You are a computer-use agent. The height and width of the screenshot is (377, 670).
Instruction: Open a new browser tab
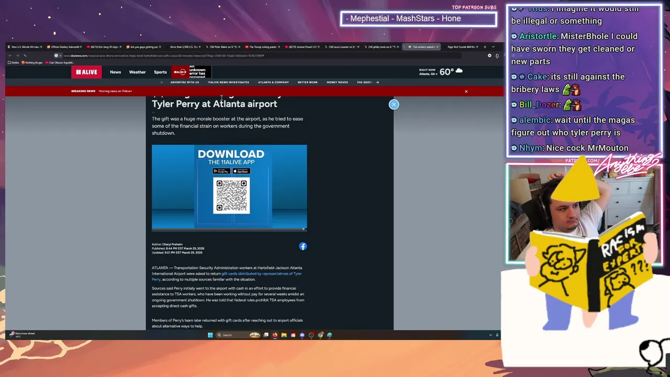point(485,47)
